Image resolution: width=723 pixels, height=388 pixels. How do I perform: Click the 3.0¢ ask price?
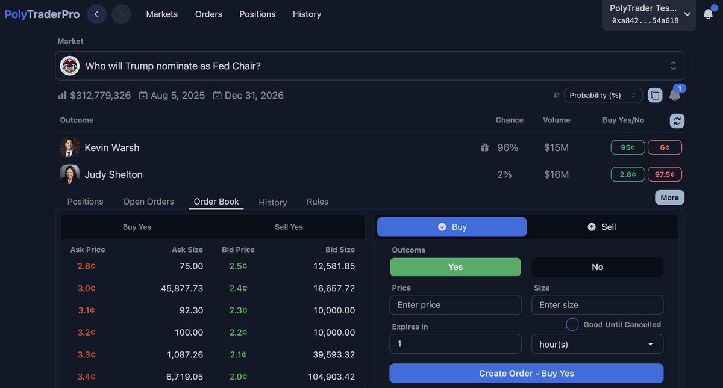(86, 288)
